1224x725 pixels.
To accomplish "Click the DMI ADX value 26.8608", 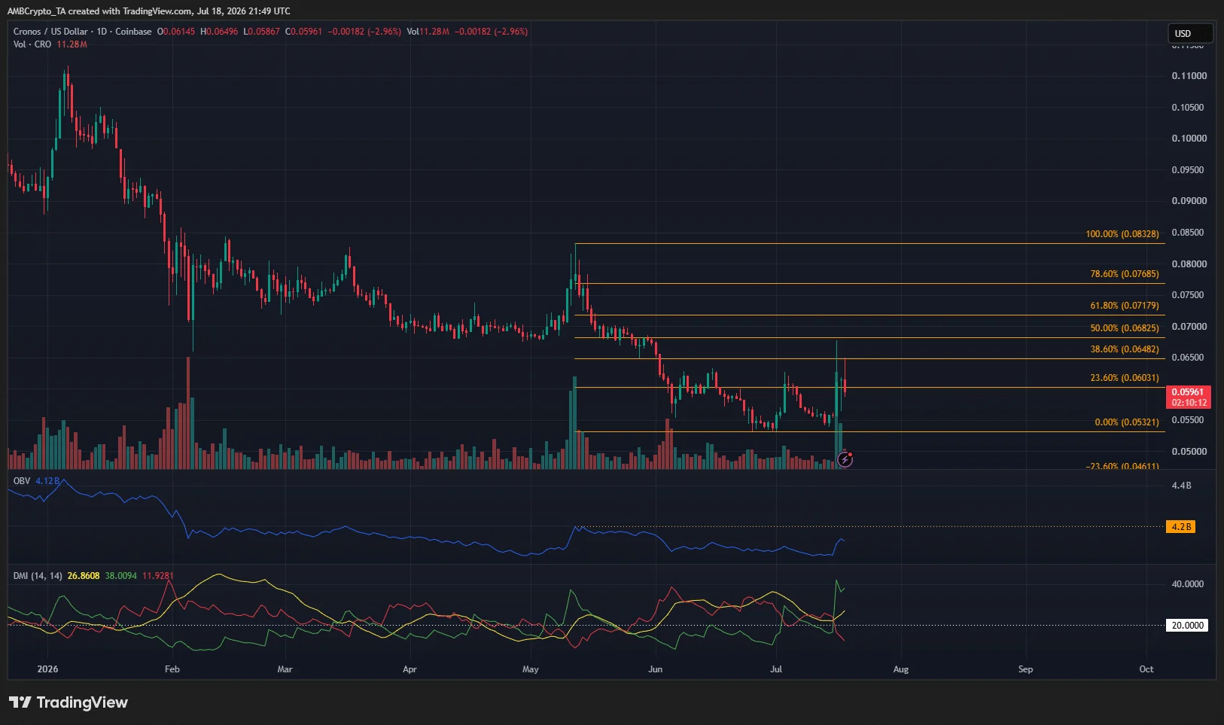I will point(84,576).
